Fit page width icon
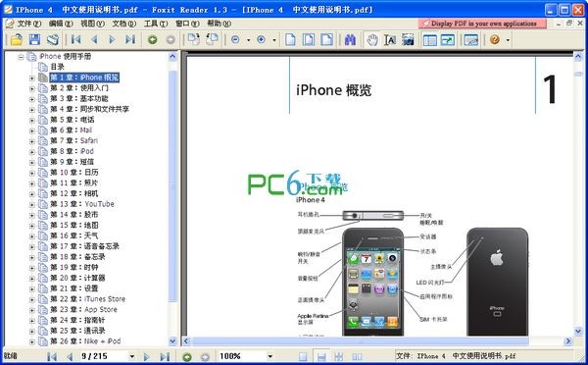 click(326, 40)
